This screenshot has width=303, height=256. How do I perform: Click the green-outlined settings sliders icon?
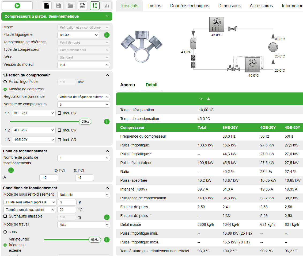tap(95, 6)
